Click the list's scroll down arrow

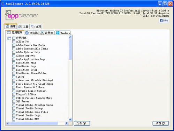click(70, 120)
